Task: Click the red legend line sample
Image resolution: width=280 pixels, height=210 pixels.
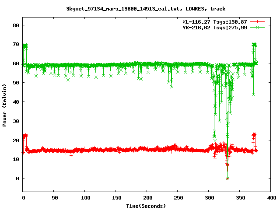Action: [x=257, y=22]
